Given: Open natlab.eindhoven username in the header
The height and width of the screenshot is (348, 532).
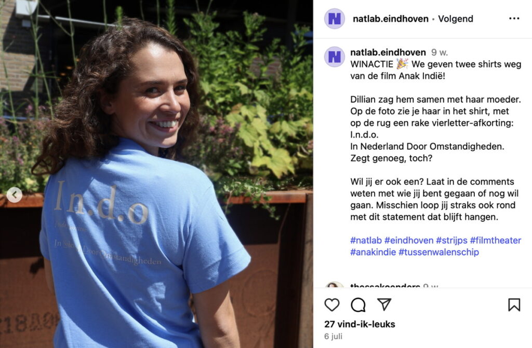Looking at the screenshot, I should [391, 19].
